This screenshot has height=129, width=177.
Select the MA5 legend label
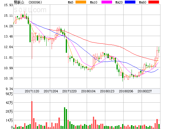point(71,2)
